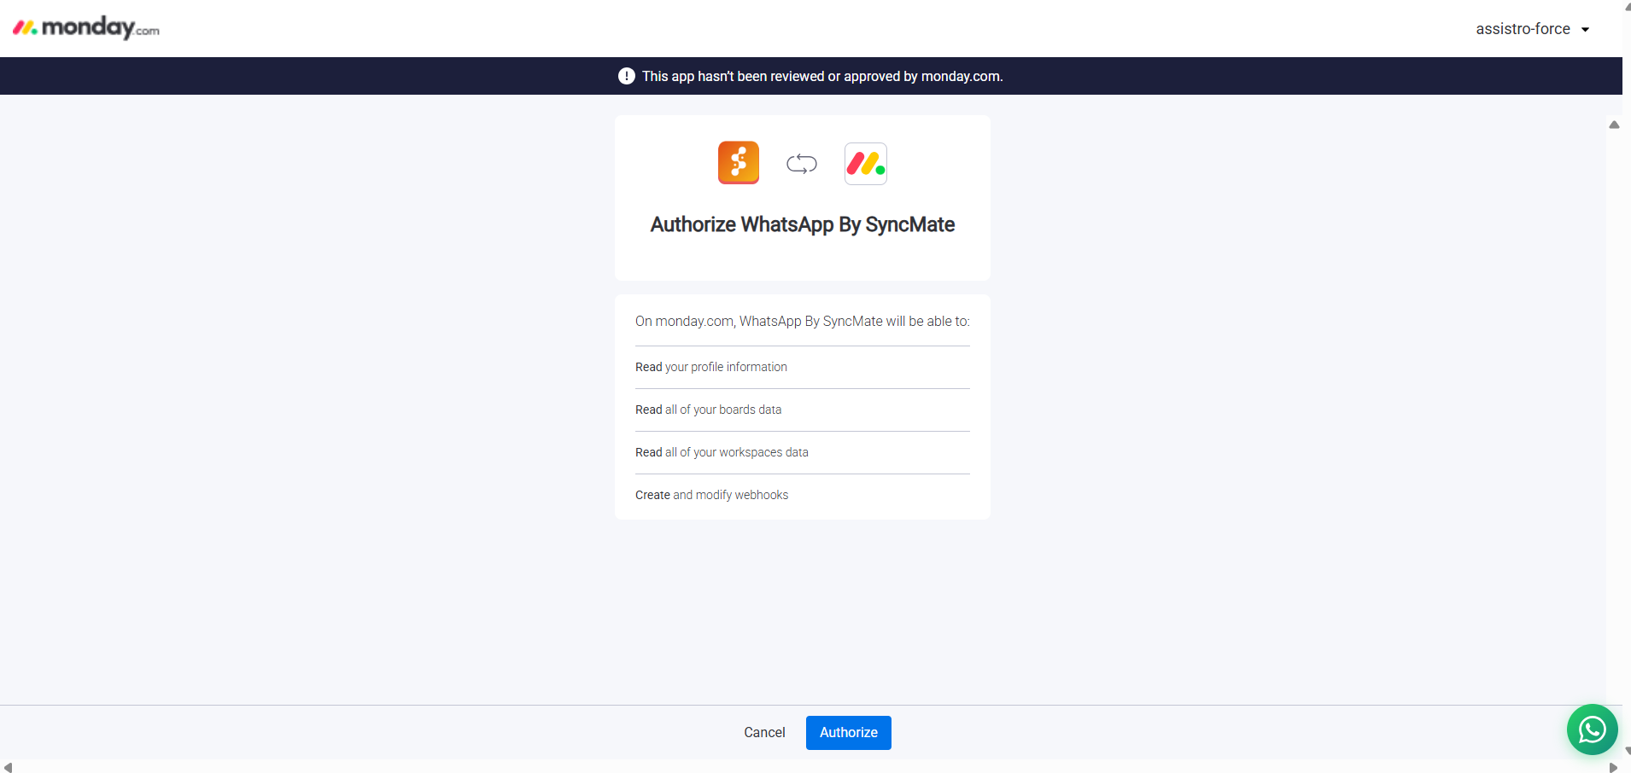Viewport: 1631px width, 773px height.
Task: Click the scroll right arrow at the bottom
Action: pos(1613,767)
